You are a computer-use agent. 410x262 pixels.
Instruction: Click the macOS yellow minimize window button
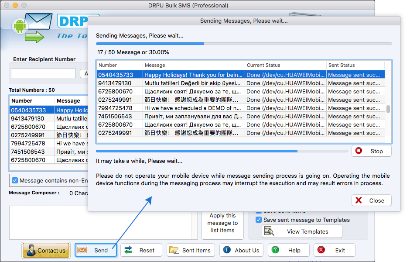point(15,5)
